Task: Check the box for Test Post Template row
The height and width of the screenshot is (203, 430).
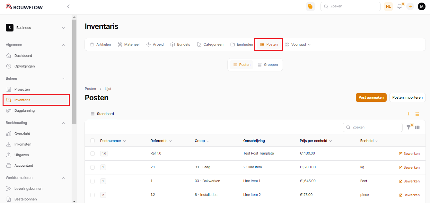Action: pyautogui.click(x=92, y=154)
